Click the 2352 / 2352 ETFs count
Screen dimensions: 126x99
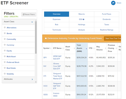pos(11,17)
